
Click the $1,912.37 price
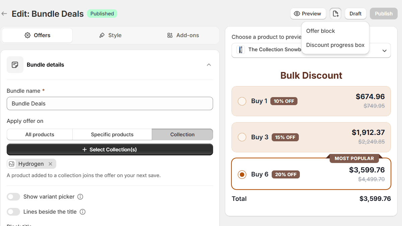368,133
